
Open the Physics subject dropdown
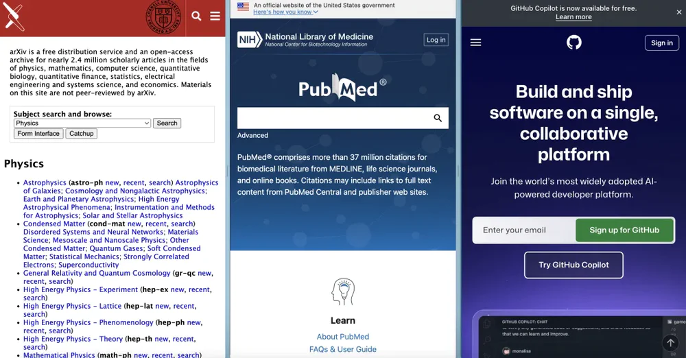pyautogui.click(x=82, y=123)
